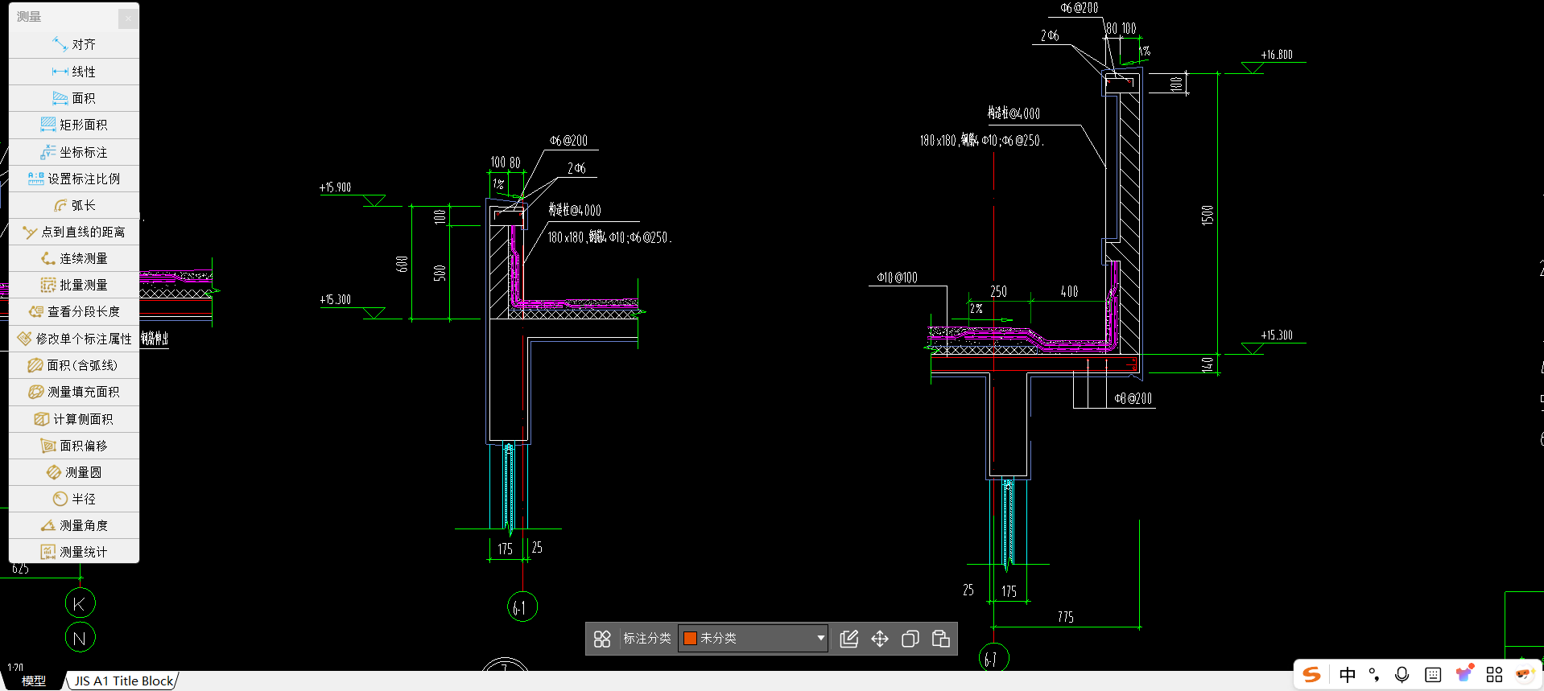Select 面积(含弧线) area with arcs tool
This screenshot has height=691, width=1544.
[x=74, y=365]
